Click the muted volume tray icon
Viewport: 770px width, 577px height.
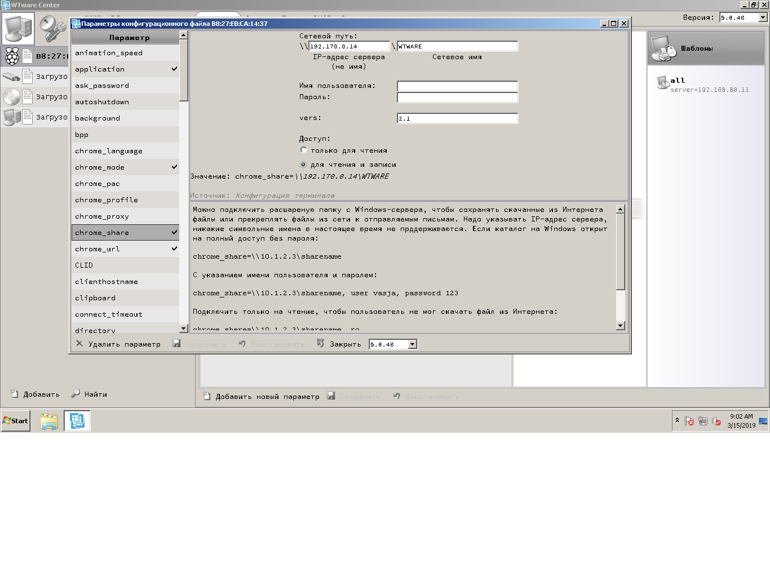point(716,421)
